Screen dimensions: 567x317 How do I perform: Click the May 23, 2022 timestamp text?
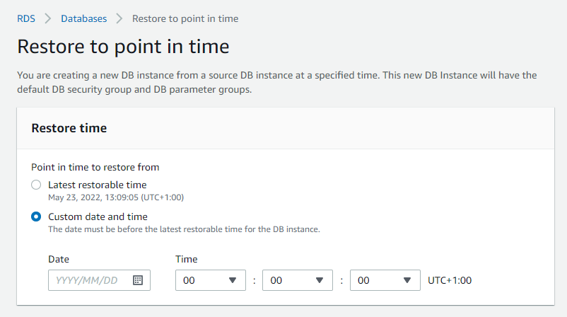click(116, 197)
